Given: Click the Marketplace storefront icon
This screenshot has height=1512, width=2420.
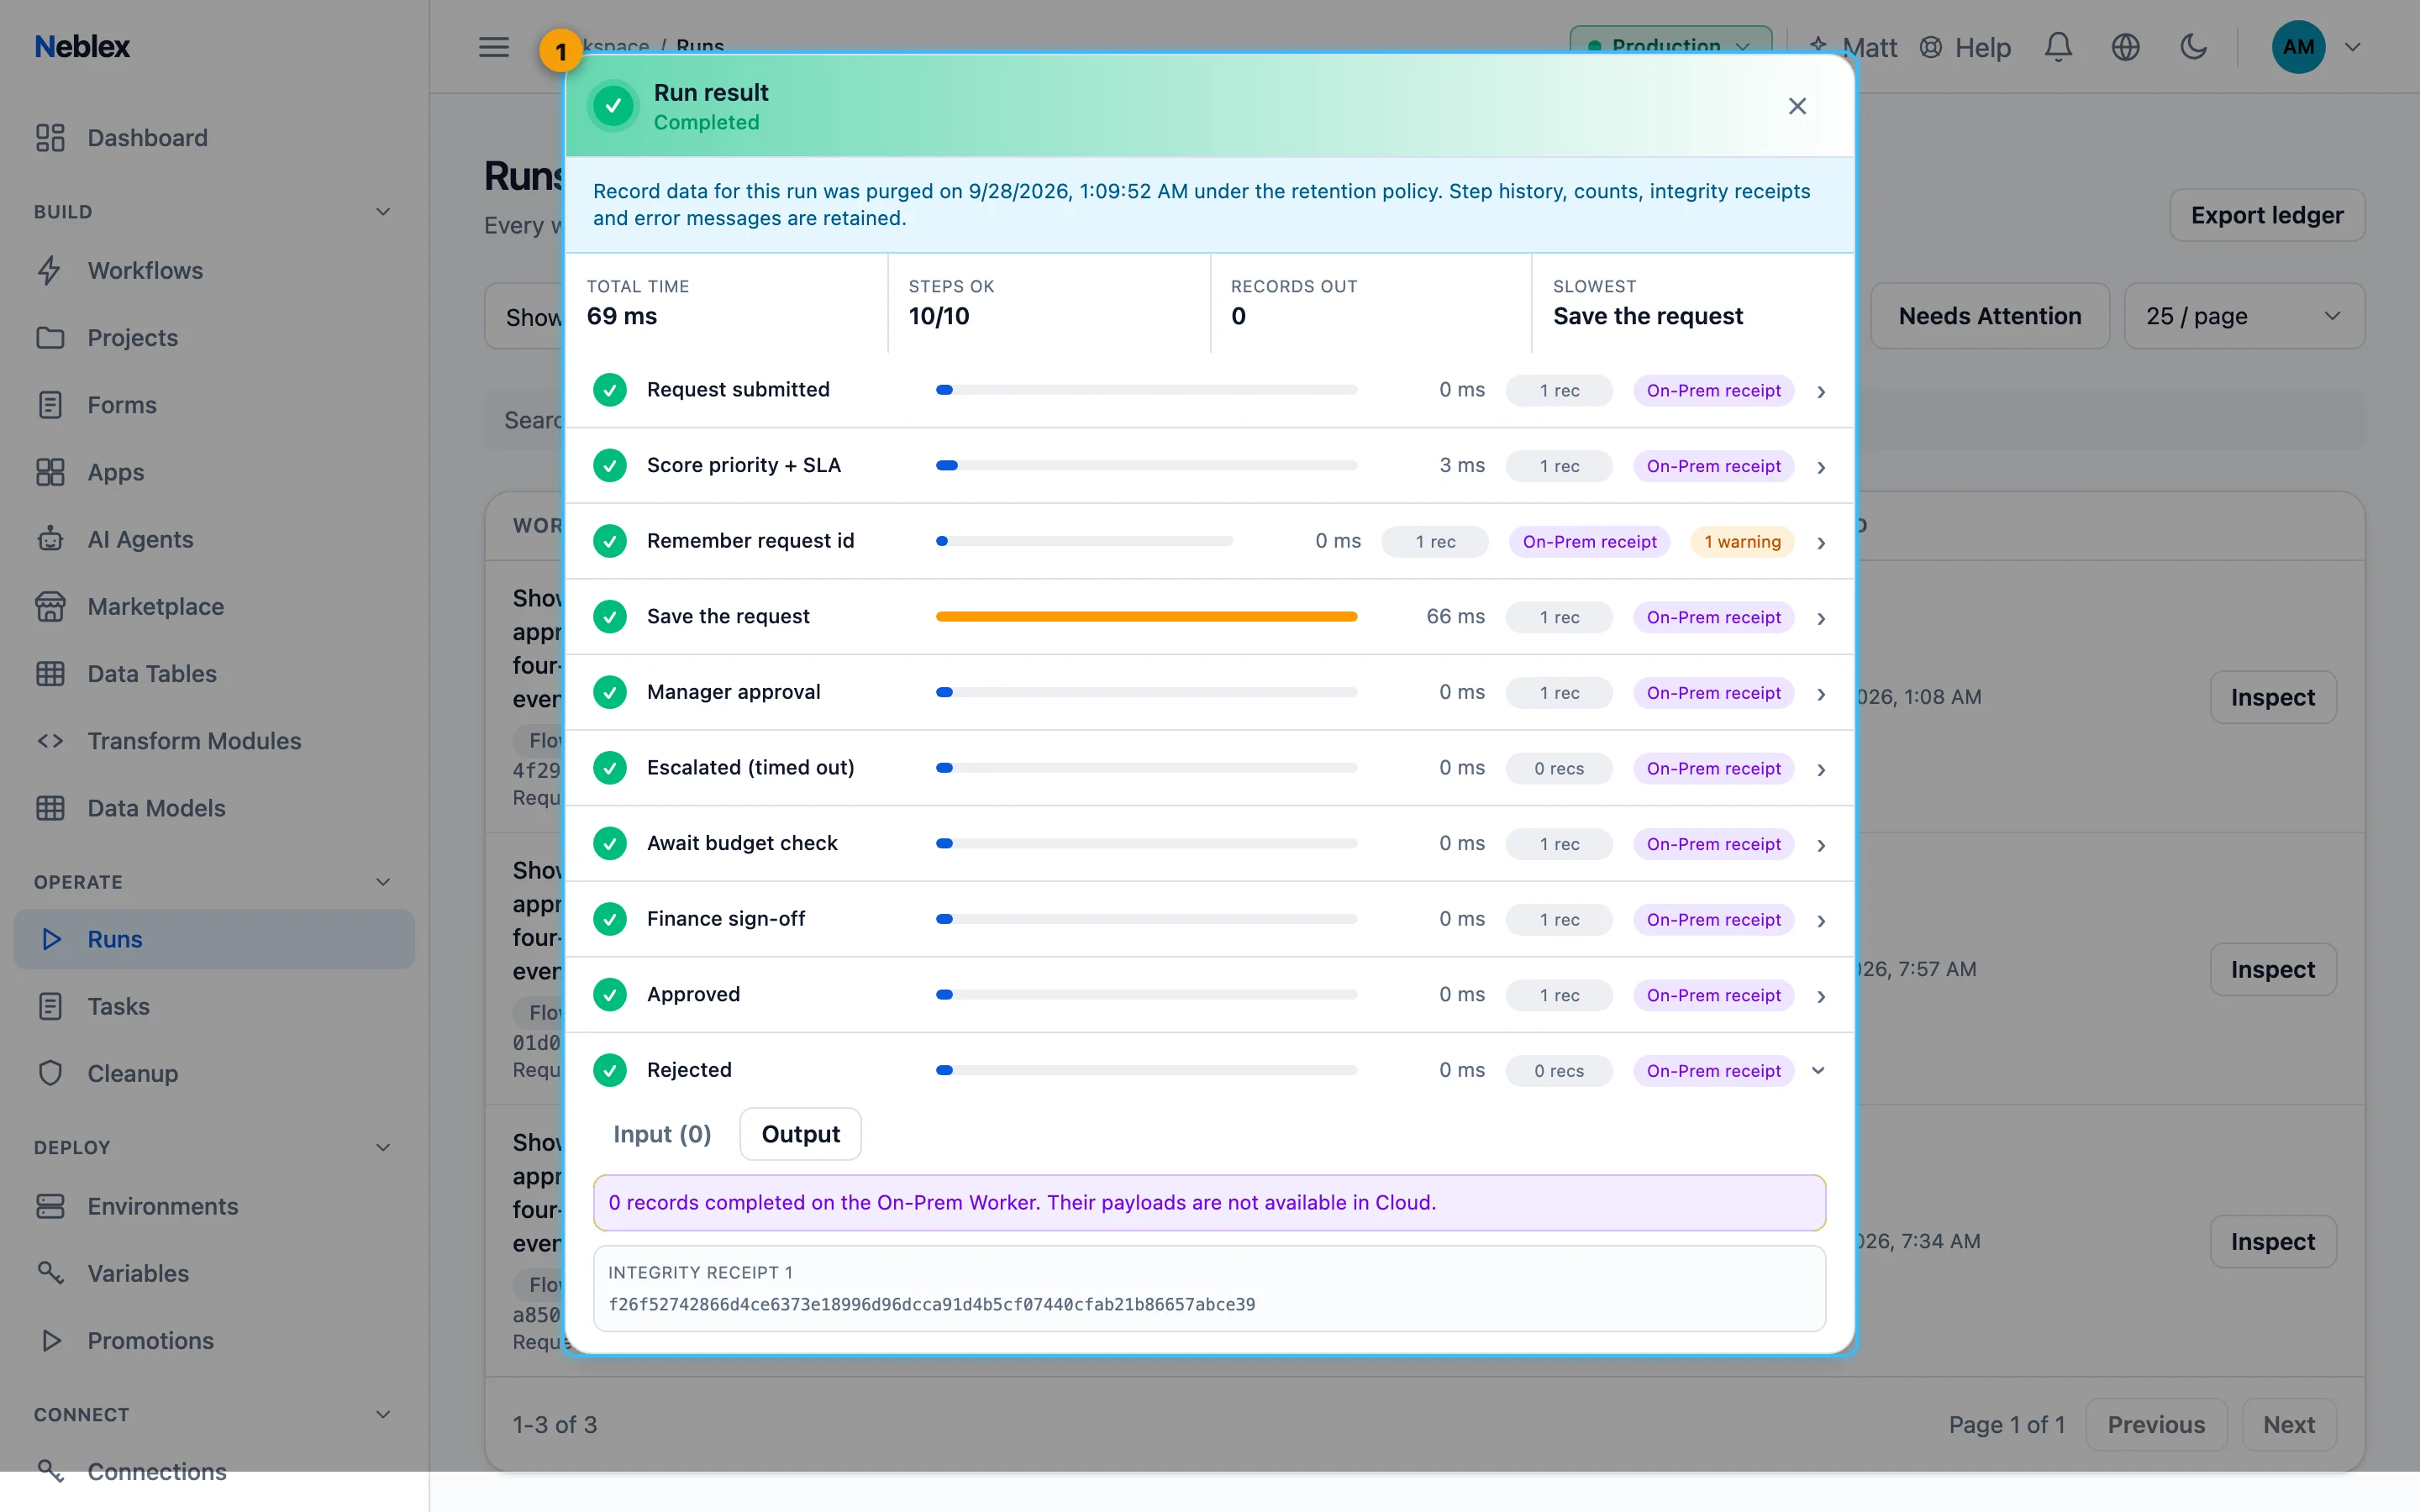Looking at the screenshot, I should tap(50, 606).
